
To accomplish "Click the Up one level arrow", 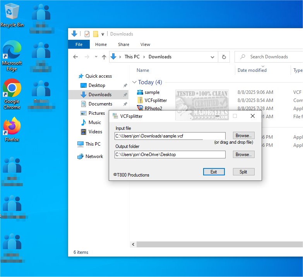I will click(104, 57).
